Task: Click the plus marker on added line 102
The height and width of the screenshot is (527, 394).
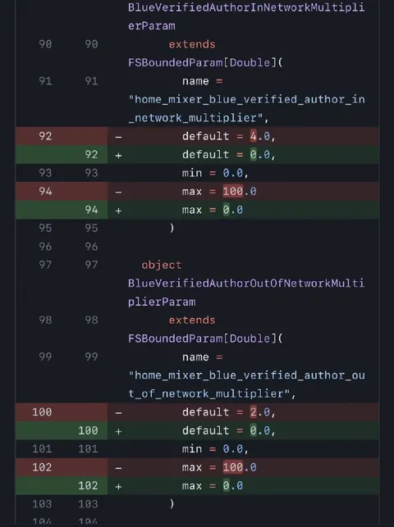Action: coord(118,486)
